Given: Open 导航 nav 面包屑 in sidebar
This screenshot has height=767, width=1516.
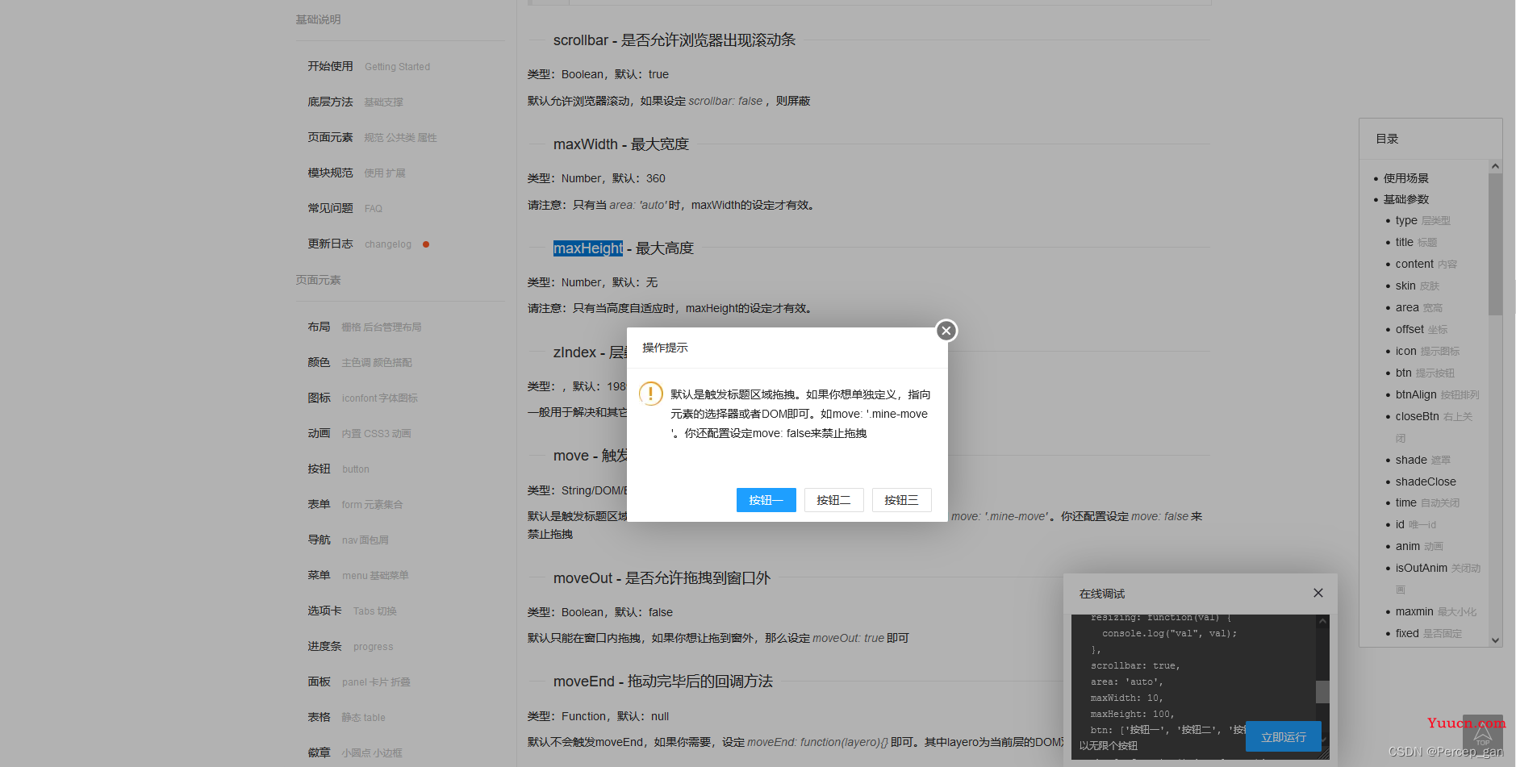Looking at the screenshot, I should (x=348, y=540).
